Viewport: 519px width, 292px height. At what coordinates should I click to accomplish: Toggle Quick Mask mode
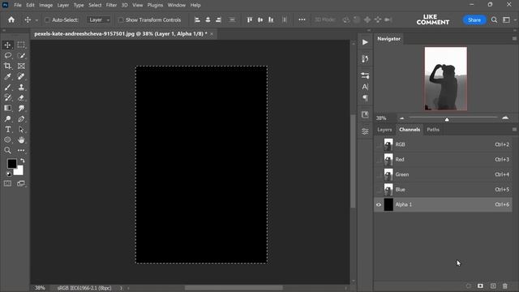7,183
